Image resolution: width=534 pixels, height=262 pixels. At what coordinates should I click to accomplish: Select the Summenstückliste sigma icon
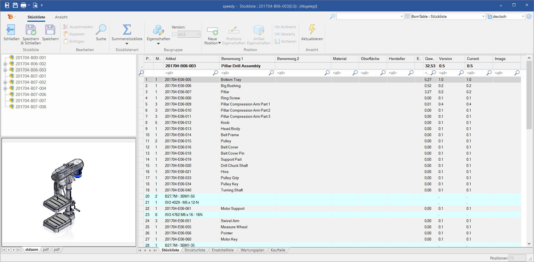point(127,30)
